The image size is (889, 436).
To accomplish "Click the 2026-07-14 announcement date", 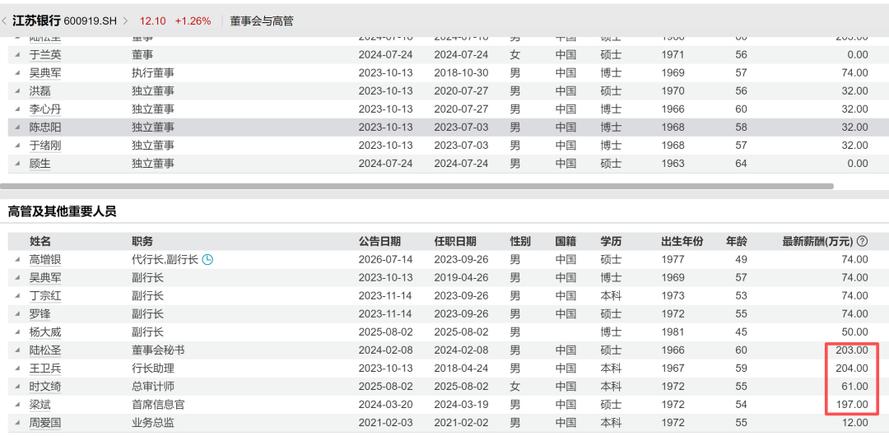I will point(386,260).
